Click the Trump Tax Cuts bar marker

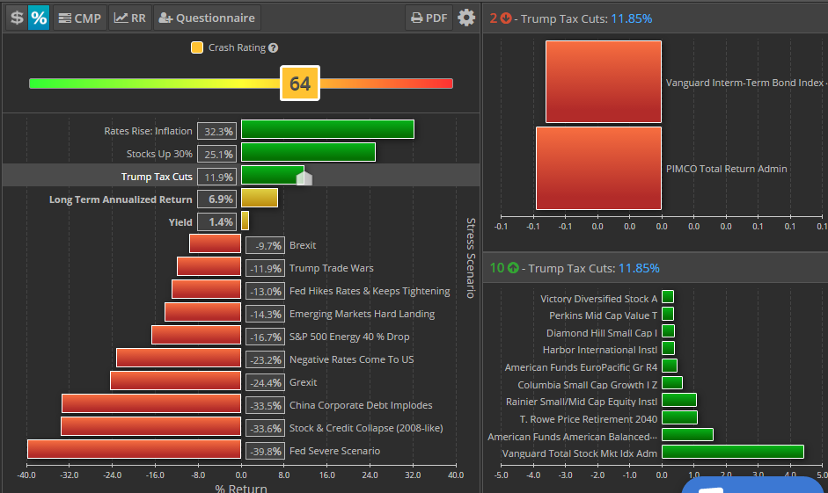[x=304, y=178]
